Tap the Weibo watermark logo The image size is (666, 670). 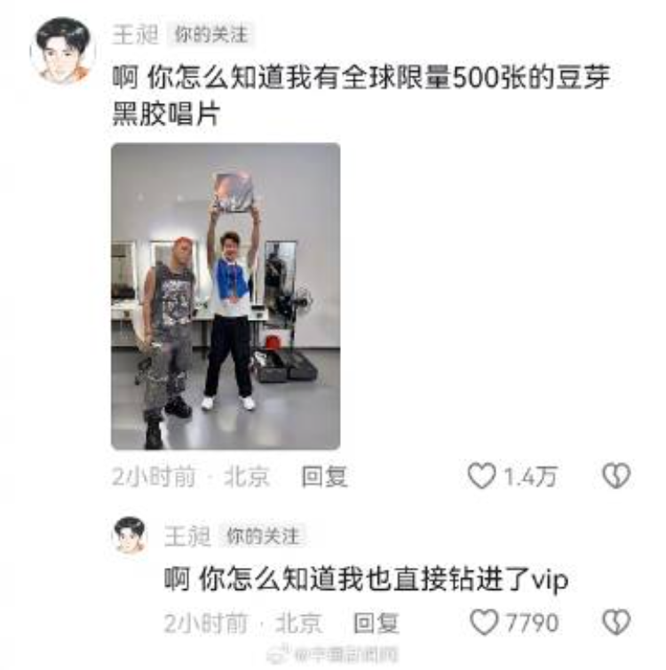pos(279,654)
